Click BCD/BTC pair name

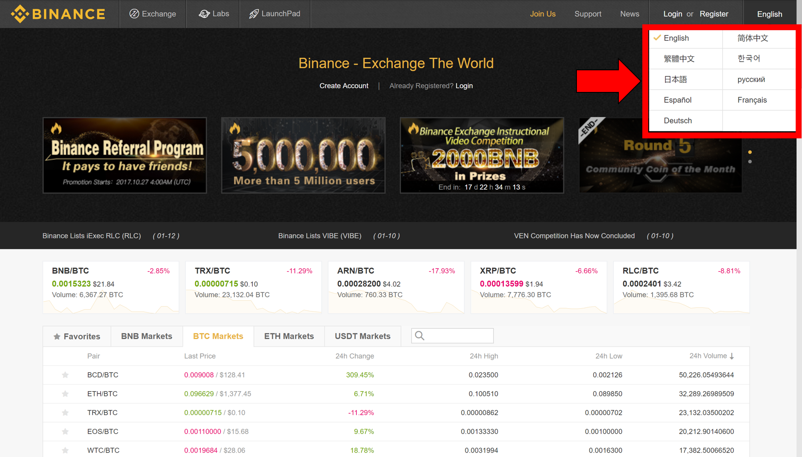click(x=103, y=375)
